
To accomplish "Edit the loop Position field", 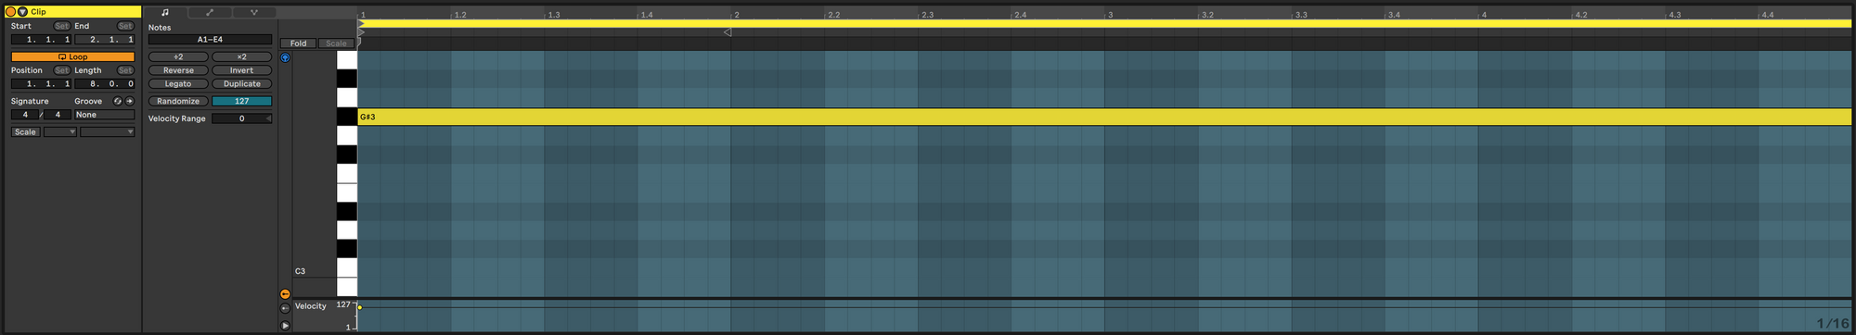I will pyautogui.click(x=41, y=83).
